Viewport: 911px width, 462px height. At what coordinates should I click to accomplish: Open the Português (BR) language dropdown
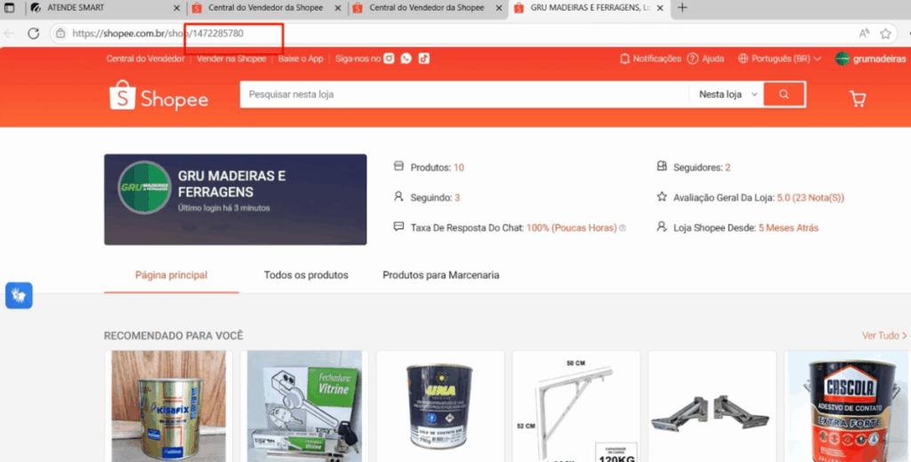click(x=779, y=59)
